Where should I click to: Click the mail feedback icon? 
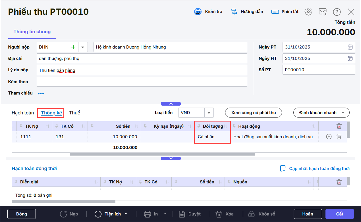323,12
